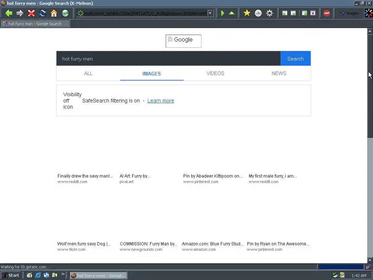Click the scrollbar down arrow
The height and width of the screenshot is (280, 373).
370,260
